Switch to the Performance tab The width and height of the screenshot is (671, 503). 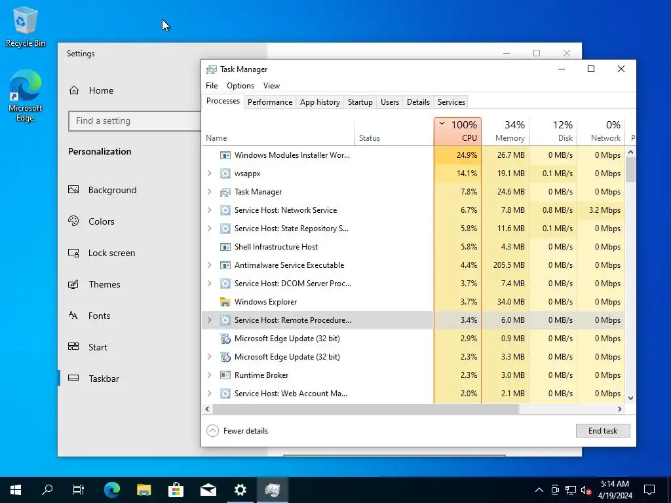pos(270,102)
